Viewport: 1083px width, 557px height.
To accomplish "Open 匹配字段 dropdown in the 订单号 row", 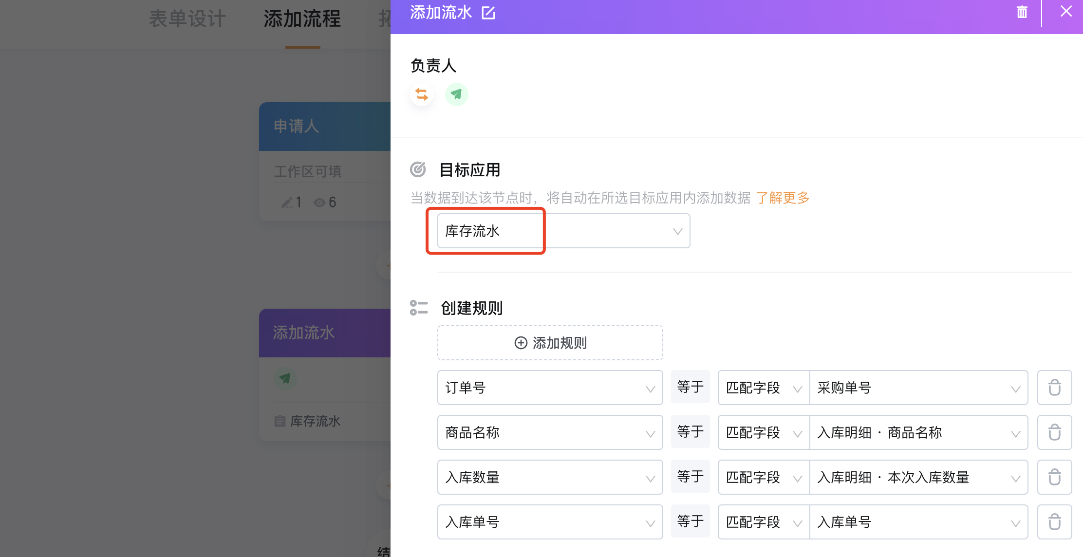I will (764, 388).
